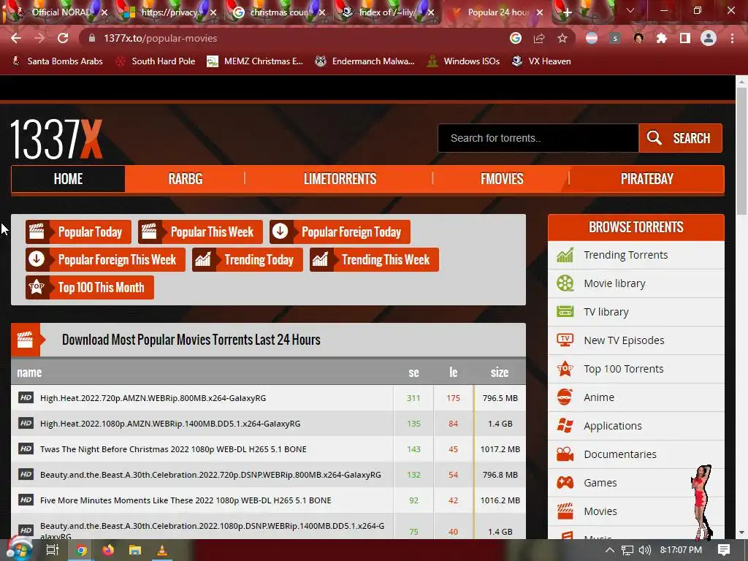The height and width of the screenshot is (561, 748).
Task: Open VX Heaven bookmark
Action: (541, 61)
